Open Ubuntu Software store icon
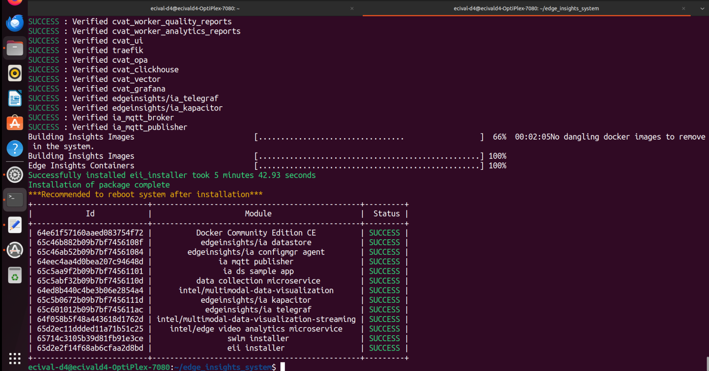Screen dimensions: 709x371 point(15,123)
